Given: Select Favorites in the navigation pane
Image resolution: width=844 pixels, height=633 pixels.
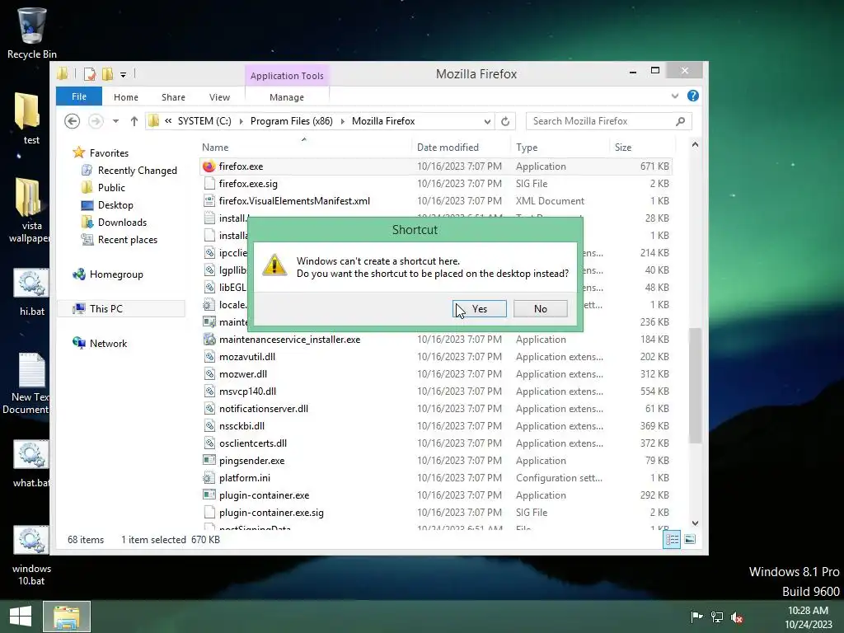Looking at the screenshot, I should [109, 152].
